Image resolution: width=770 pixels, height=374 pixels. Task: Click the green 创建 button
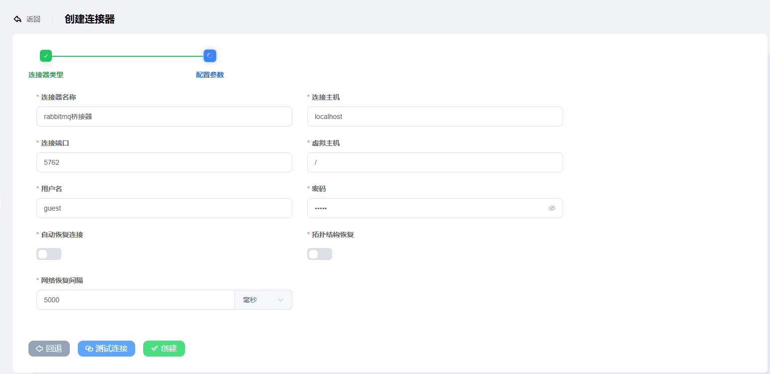click(x=164, y=349)
